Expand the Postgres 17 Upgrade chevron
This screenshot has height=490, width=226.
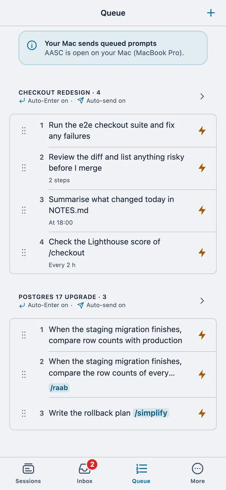[x=202, y=301]
